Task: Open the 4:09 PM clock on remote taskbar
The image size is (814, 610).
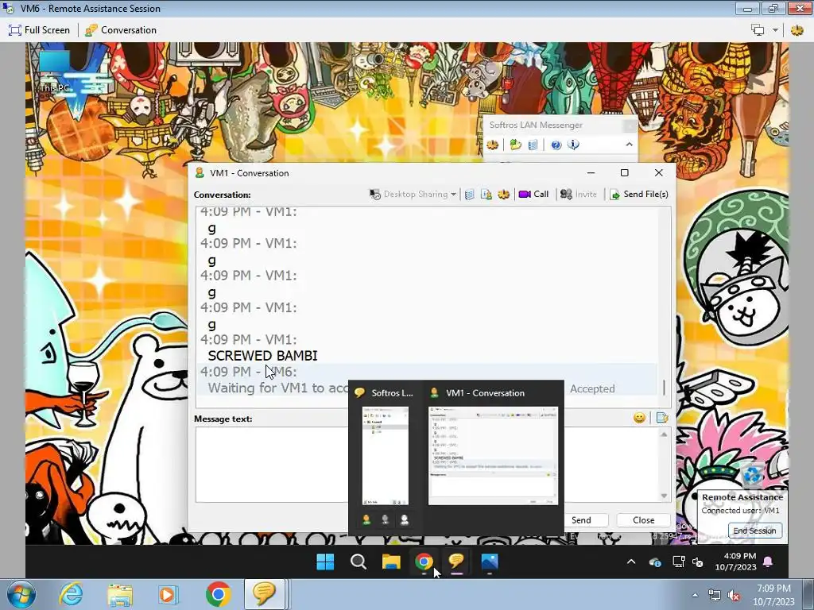Action: pos(735,562)
